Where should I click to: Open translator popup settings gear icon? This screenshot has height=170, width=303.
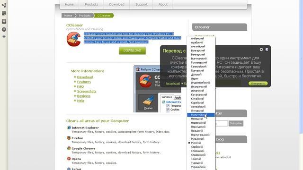pos(261,50)
